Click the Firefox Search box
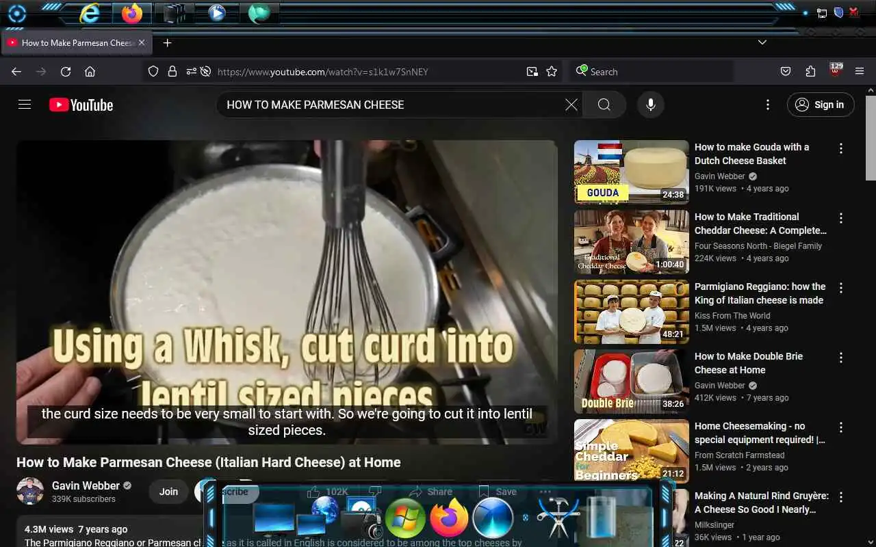This screenshot has width=876, height=547. 652,72
